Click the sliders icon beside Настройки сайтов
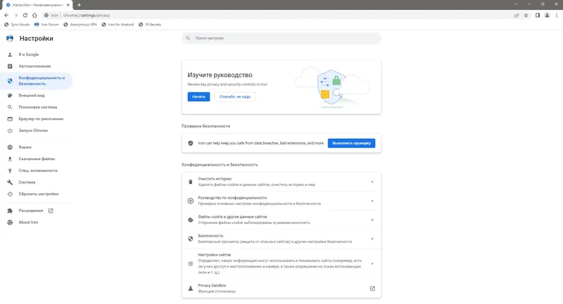The width and height of the screenshot is (563, 304). (191, 263)
